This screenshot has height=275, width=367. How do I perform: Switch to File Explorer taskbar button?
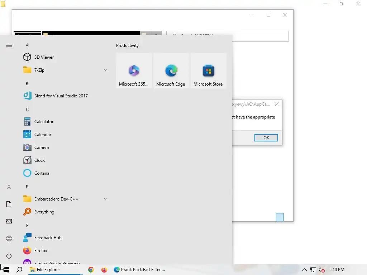coord(56,270)
